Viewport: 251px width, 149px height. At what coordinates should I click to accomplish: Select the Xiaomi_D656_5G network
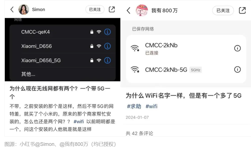63,60
